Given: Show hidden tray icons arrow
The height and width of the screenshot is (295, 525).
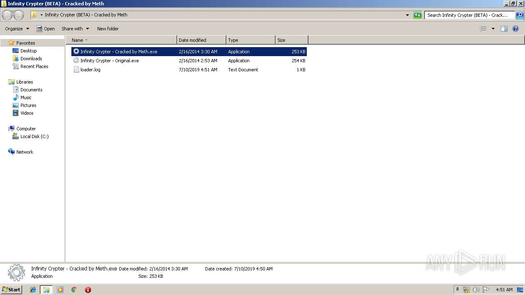Looking at the screenshot, I should 457,289.
